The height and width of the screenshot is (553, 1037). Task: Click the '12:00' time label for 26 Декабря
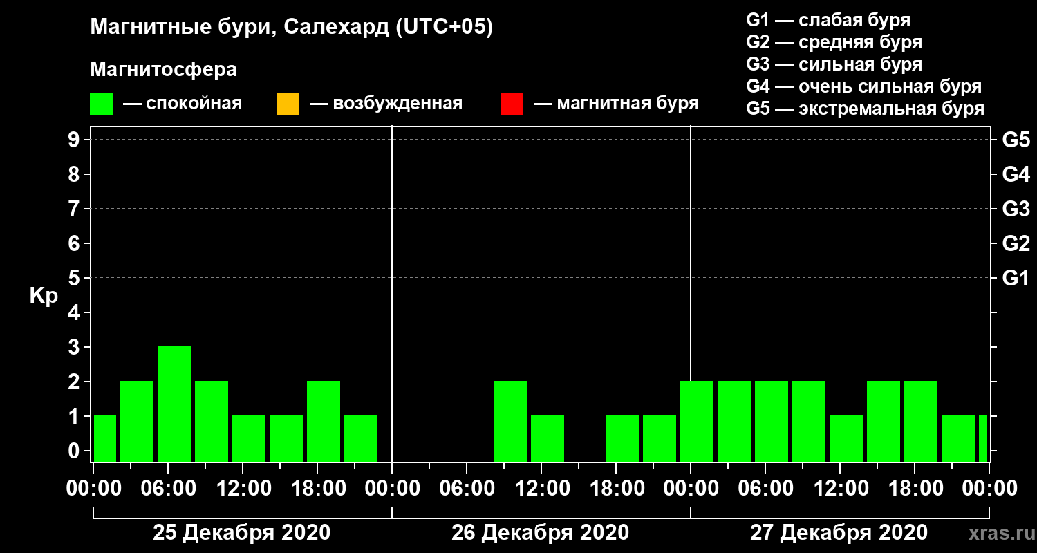coord(541,489)
